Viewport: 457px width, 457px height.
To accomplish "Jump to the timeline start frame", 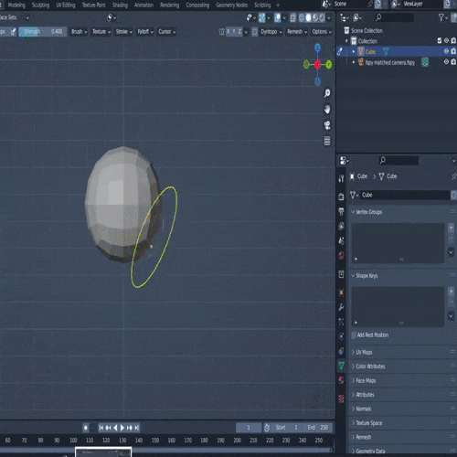I will [101, 428].
